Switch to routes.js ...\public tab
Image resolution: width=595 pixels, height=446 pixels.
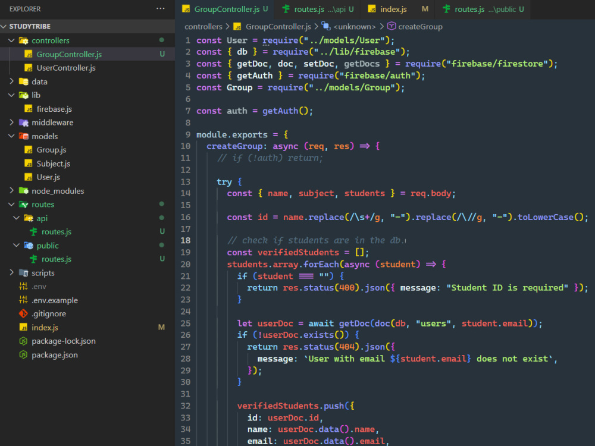(x=483, y=9)
